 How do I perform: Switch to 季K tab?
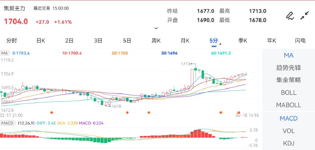(243, 41)
